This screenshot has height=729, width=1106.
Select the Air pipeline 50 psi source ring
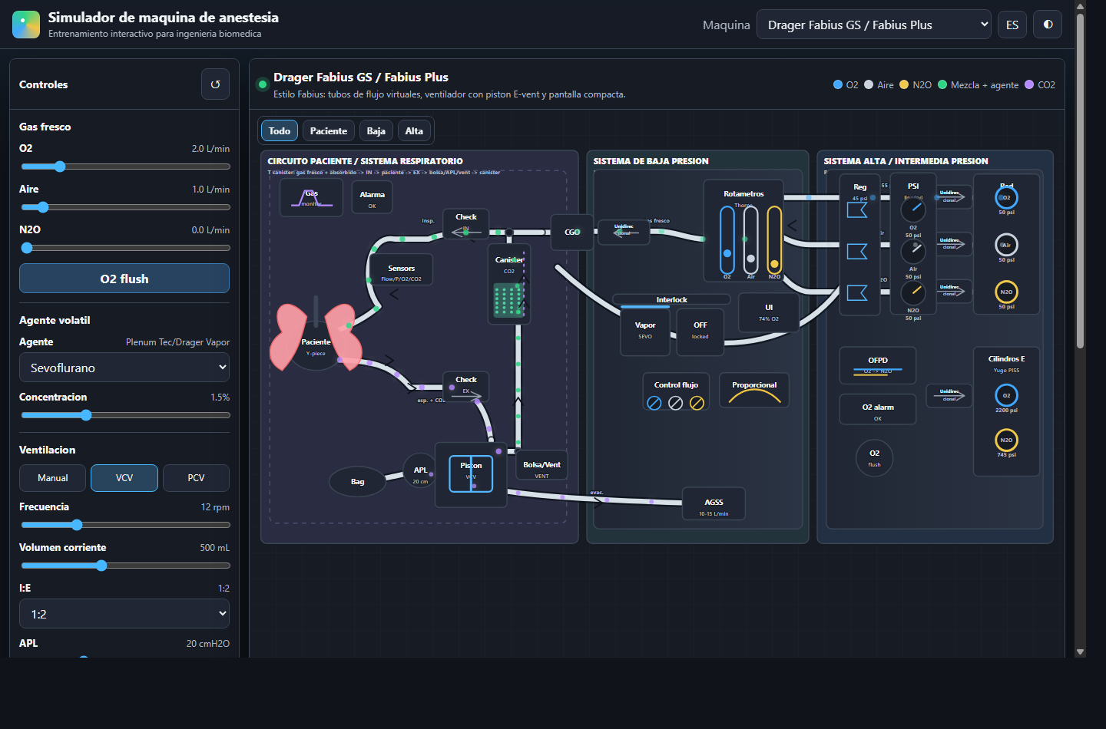1006,245
